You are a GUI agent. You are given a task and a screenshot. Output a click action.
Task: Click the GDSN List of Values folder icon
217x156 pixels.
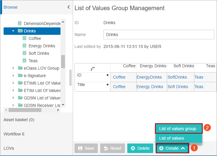point(20,98)
